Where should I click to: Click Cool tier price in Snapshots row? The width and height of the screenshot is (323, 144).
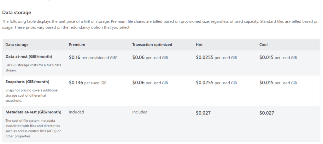pos(278,83)
